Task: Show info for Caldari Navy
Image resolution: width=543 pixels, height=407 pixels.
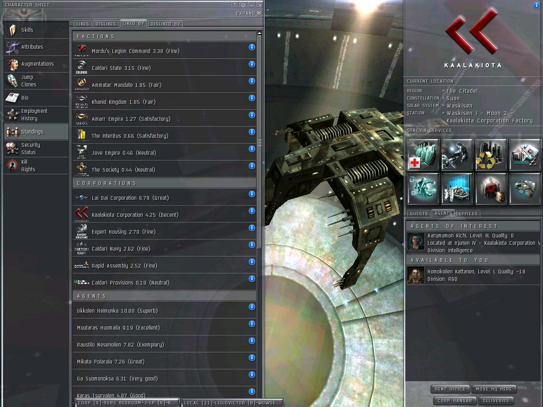Action: [252, 245]
